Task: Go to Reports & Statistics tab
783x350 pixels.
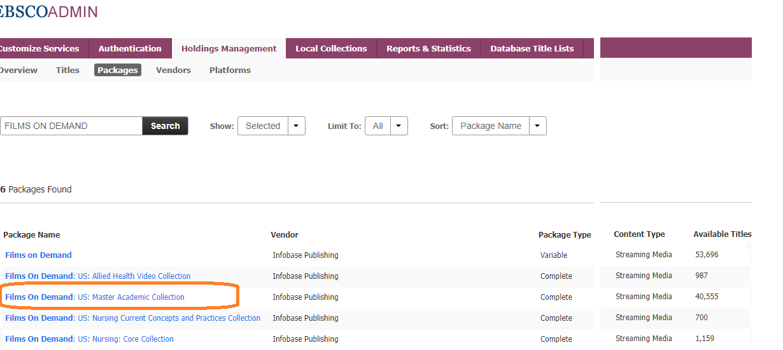Action: coord(428,48)
